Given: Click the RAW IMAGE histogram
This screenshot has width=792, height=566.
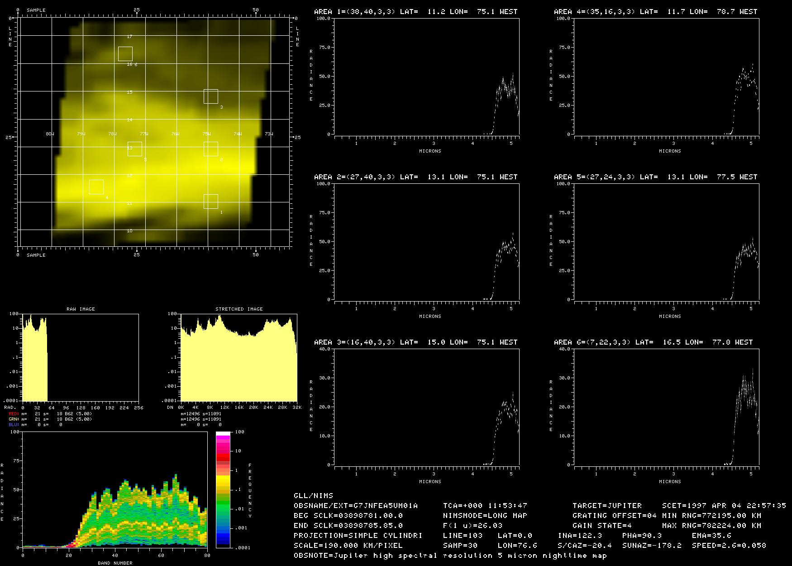Looking at the screenshot, I should pyautogui.click(x=80, y=358).
